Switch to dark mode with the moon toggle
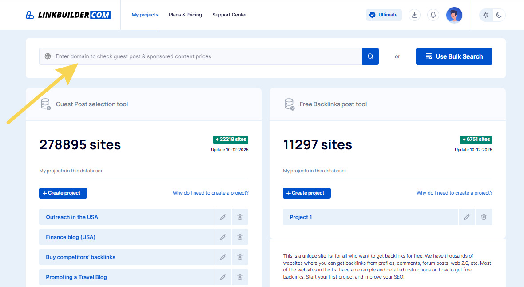524x287 pixels. coord(499,15)
